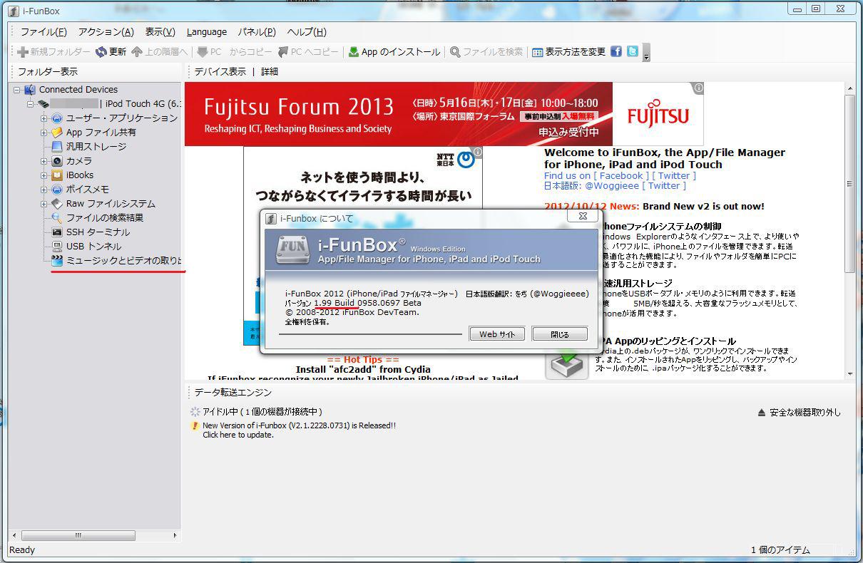Select App ファイル共有 folder item
863x563 pixels.
[x=101, y=133]
